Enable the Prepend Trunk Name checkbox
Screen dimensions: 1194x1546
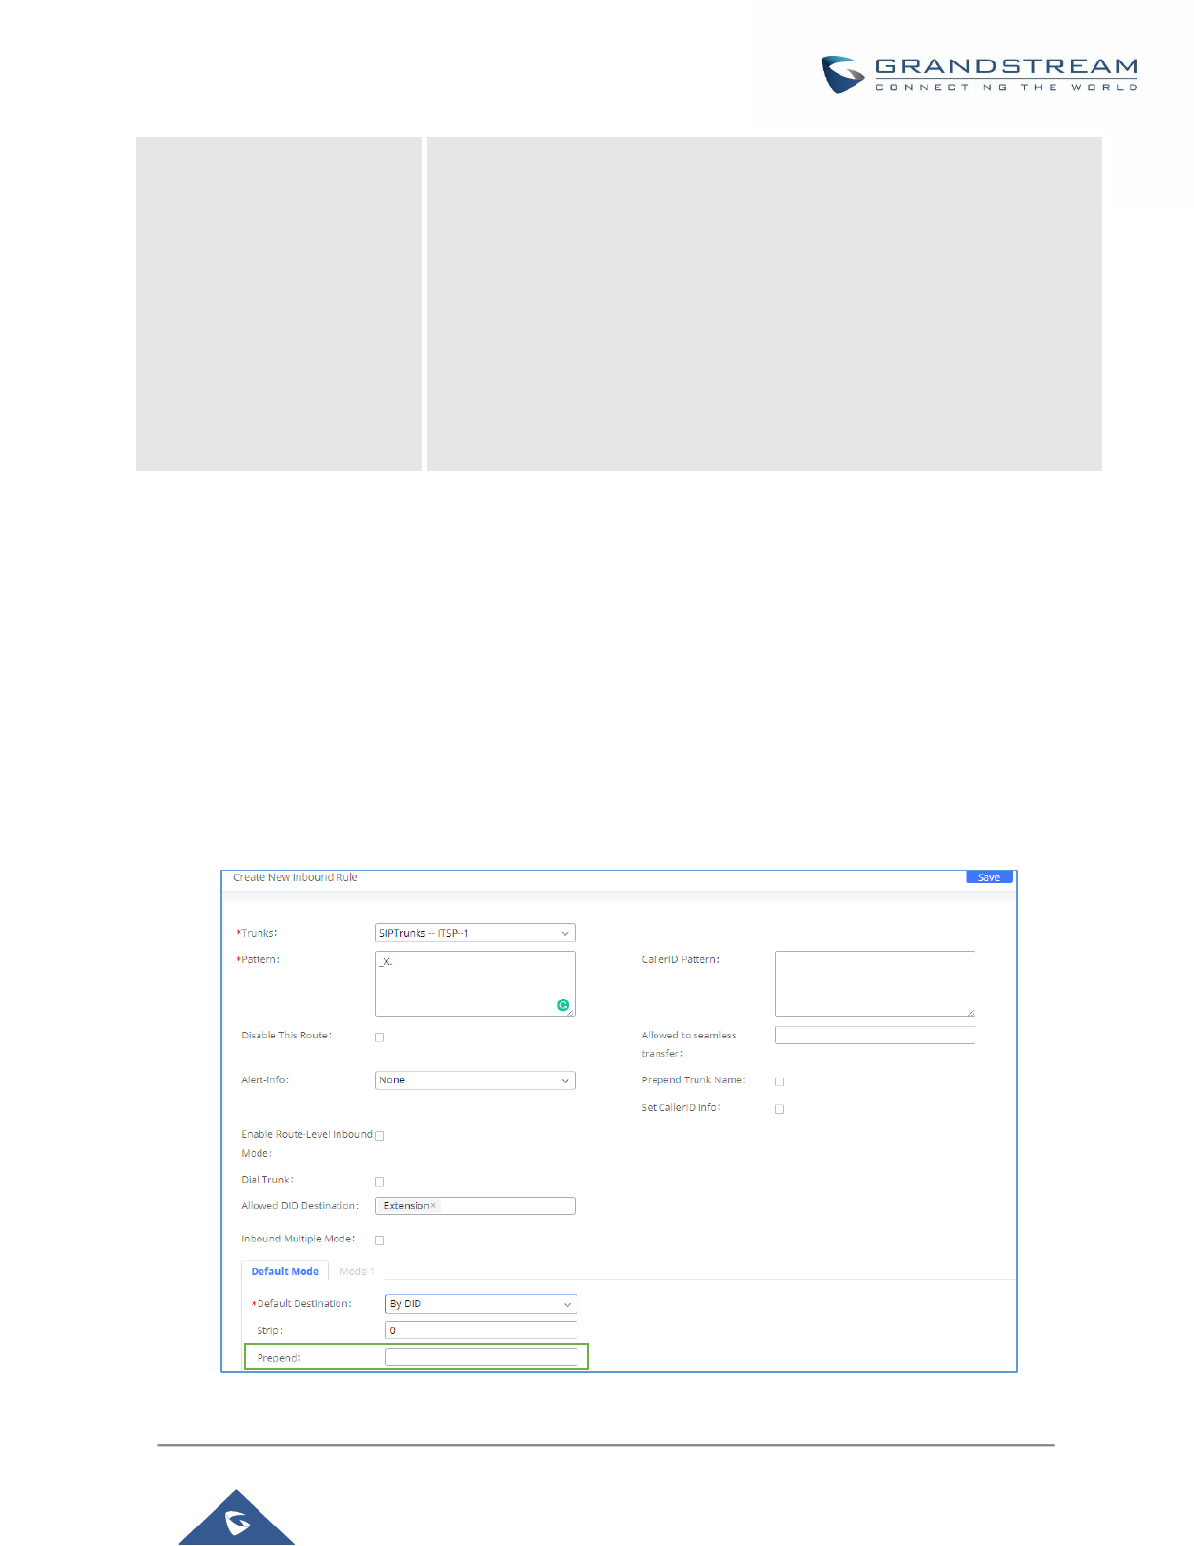779,1081
